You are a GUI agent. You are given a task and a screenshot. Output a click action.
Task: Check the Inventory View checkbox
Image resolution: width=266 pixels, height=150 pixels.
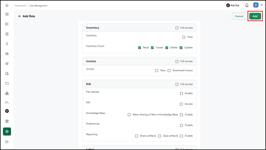coord(184,37)
